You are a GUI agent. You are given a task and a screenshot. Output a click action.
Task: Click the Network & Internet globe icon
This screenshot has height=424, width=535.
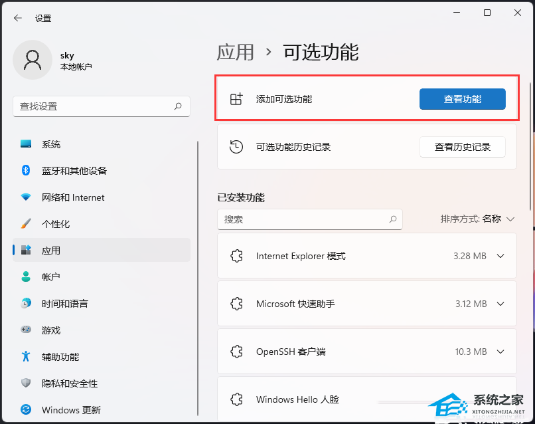point(25,197)
